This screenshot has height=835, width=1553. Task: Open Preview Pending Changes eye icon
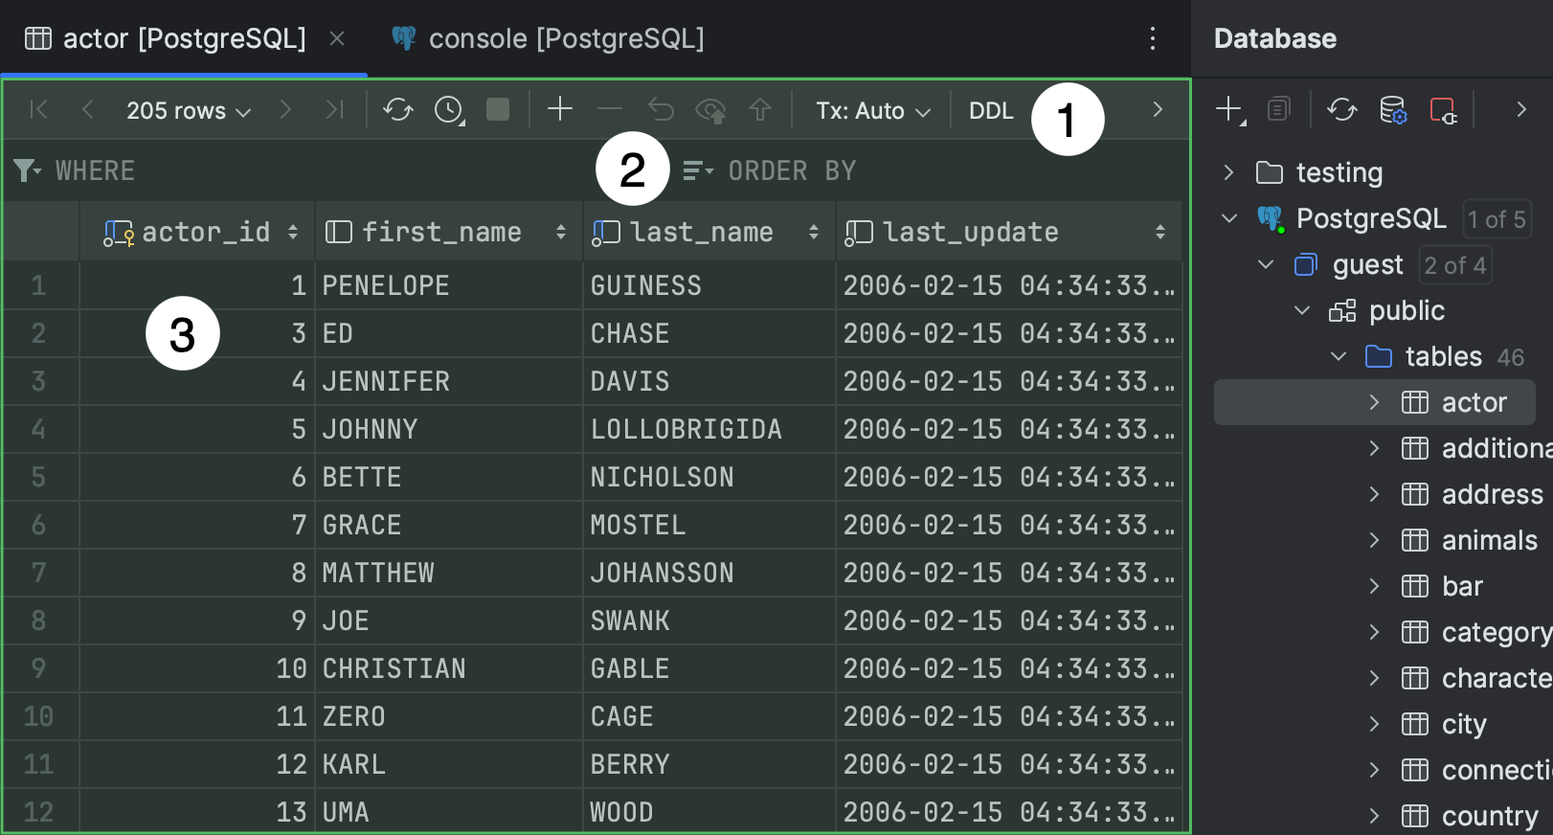pyautogui.click(x=710, y=111)
